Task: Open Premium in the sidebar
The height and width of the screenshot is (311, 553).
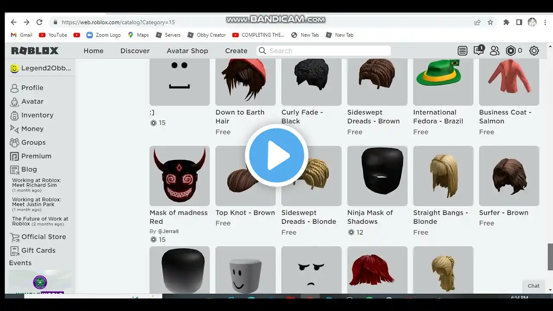Action: click(x=31, y=156)
